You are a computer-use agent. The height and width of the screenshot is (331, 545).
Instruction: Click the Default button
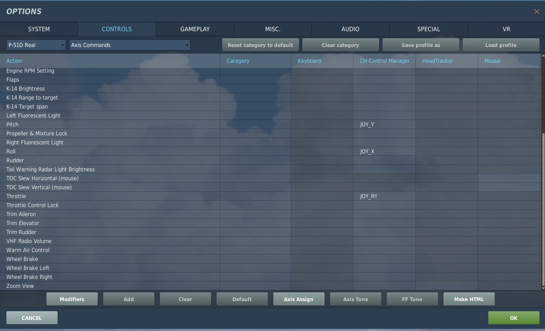242,299
